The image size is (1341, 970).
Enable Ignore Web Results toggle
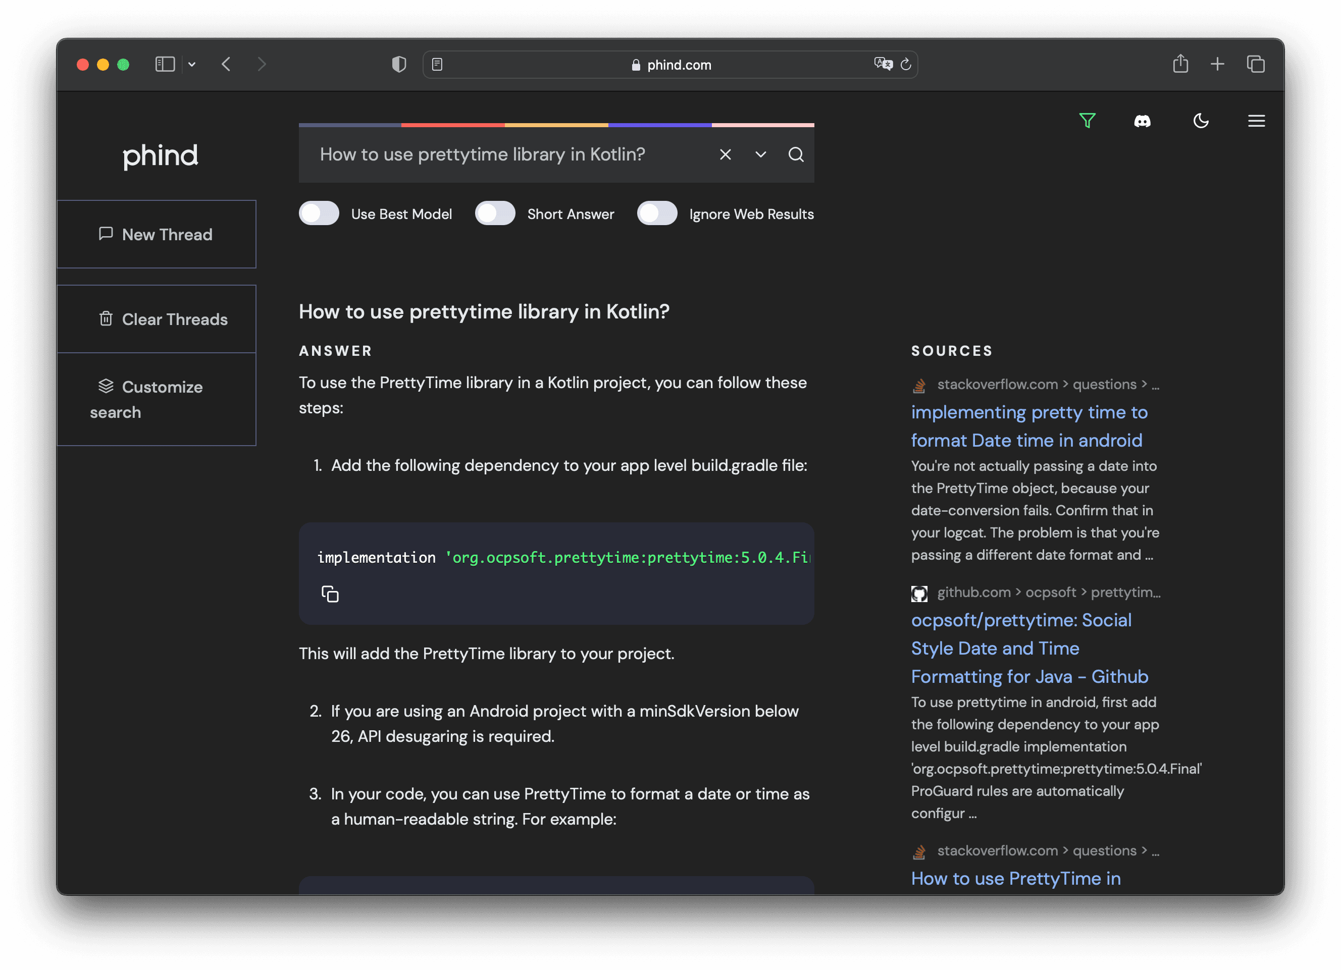point(657,213)
